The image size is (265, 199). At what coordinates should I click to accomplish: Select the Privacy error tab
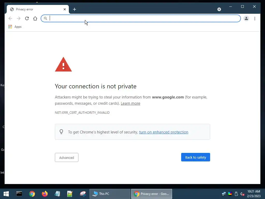38,9
